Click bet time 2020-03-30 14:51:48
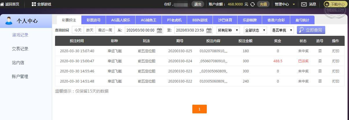349x120 pixels. (x=77, y=81)
